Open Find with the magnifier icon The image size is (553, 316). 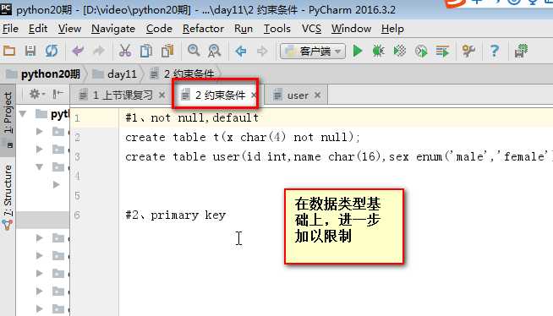(194, 51)
